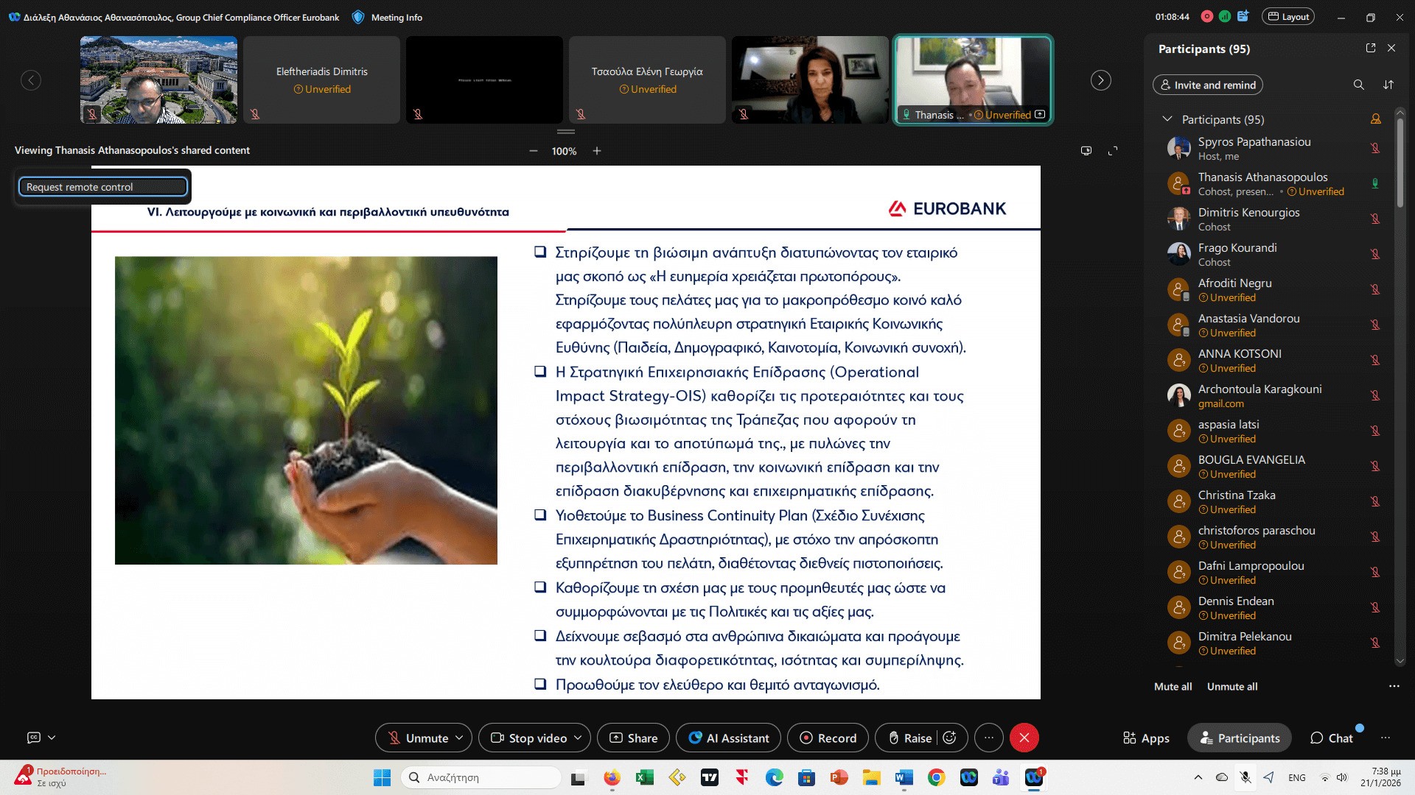Open more options in the control bar
This screenshot has width=1415, height=795.
click(x=989, y=738)
